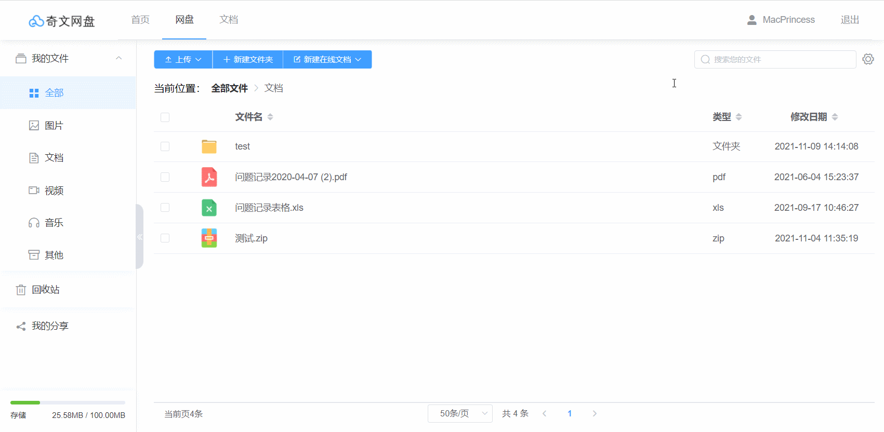
Task: Click the PDF file icon
Action: pos(209,177)
